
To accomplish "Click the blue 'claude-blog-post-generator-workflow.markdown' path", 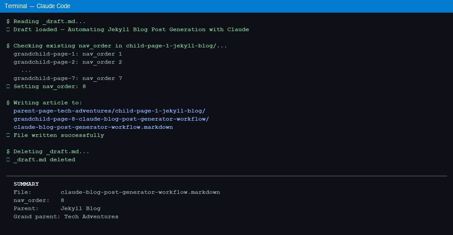I will tap(93, 127).
